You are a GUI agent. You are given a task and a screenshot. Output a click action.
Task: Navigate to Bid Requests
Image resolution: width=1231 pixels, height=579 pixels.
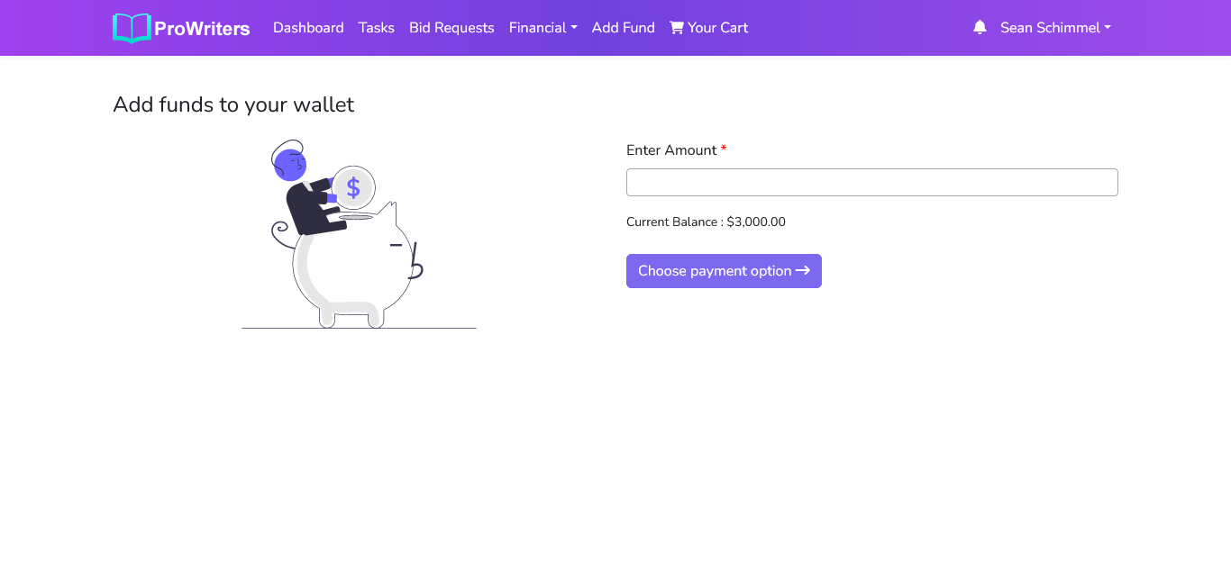451,28
